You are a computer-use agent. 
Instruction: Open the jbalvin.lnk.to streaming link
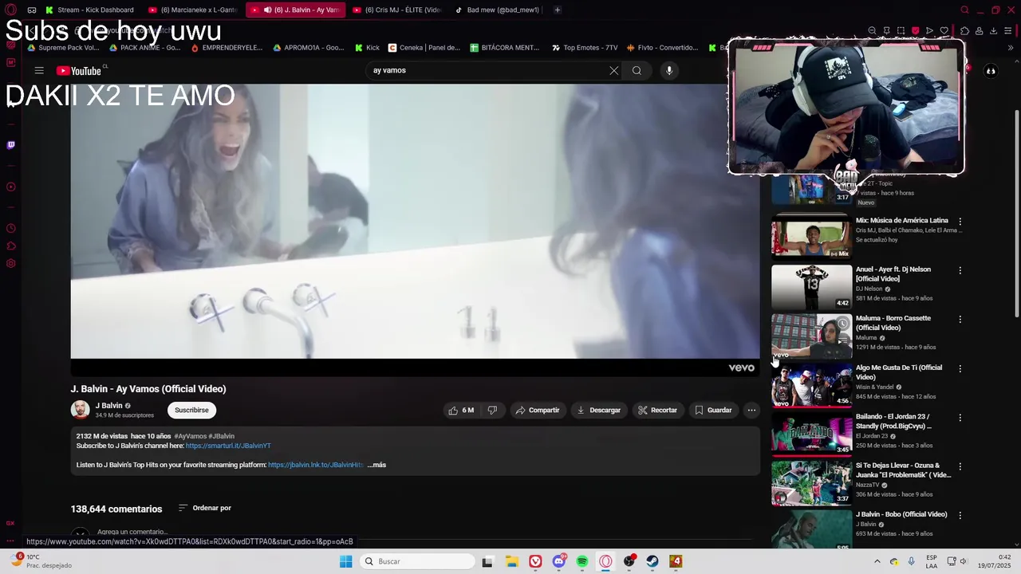coord(316,465)
